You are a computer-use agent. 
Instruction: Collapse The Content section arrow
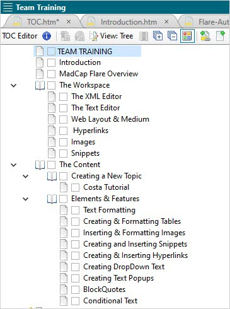pos(14,165)
